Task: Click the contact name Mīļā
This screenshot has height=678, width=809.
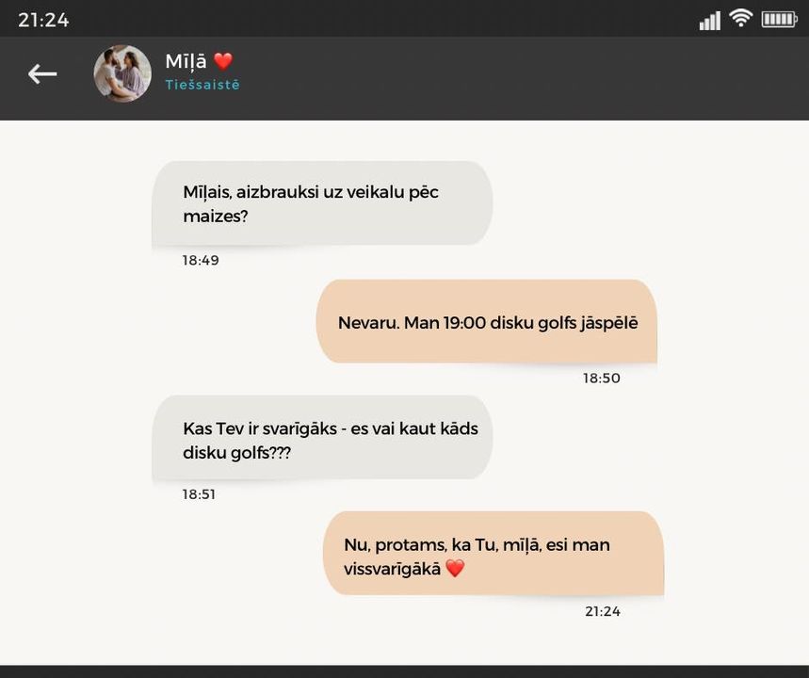Action: 186,61
